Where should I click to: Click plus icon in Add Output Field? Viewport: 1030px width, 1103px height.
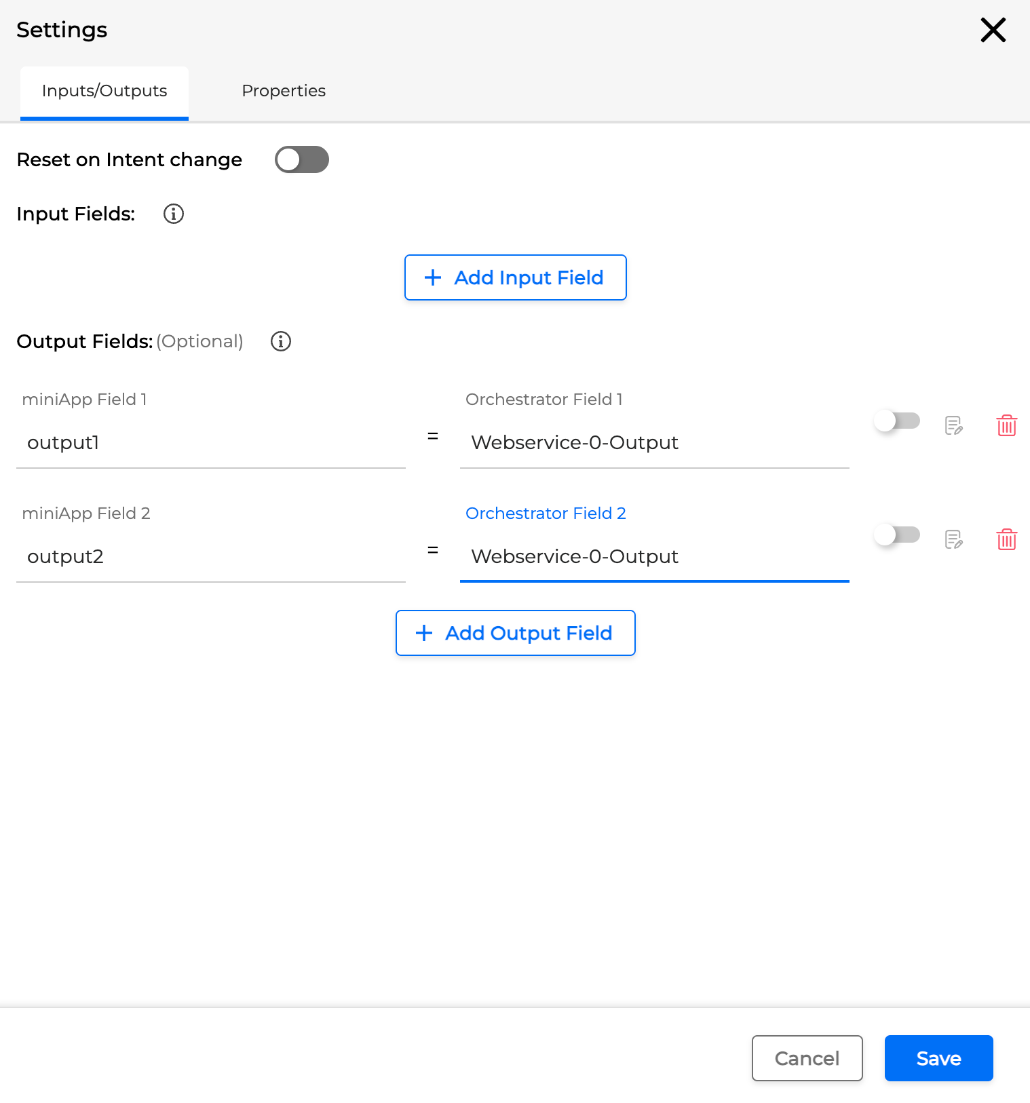[x=424, y=633]
